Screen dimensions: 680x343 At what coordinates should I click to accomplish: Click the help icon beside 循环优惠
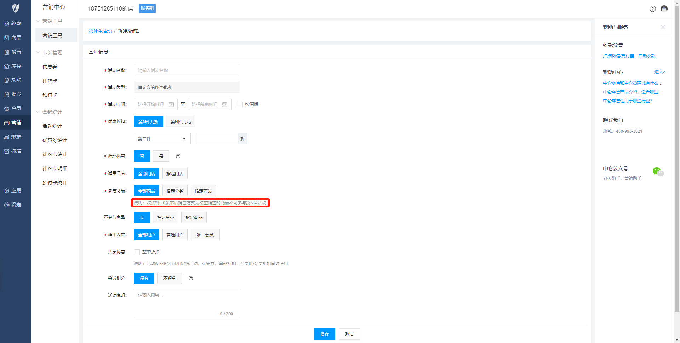[178, 156]
